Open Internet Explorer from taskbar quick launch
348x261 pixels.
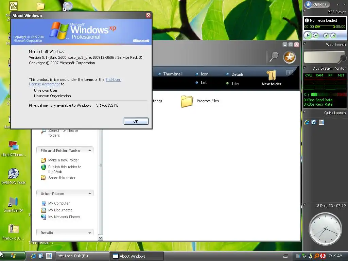(x=33, y=256)
